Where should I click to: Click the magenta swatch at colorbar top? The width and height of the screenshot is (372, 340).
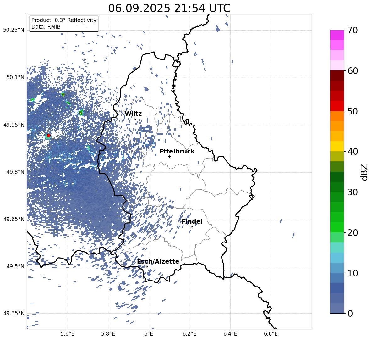click(x=337, y=35)
